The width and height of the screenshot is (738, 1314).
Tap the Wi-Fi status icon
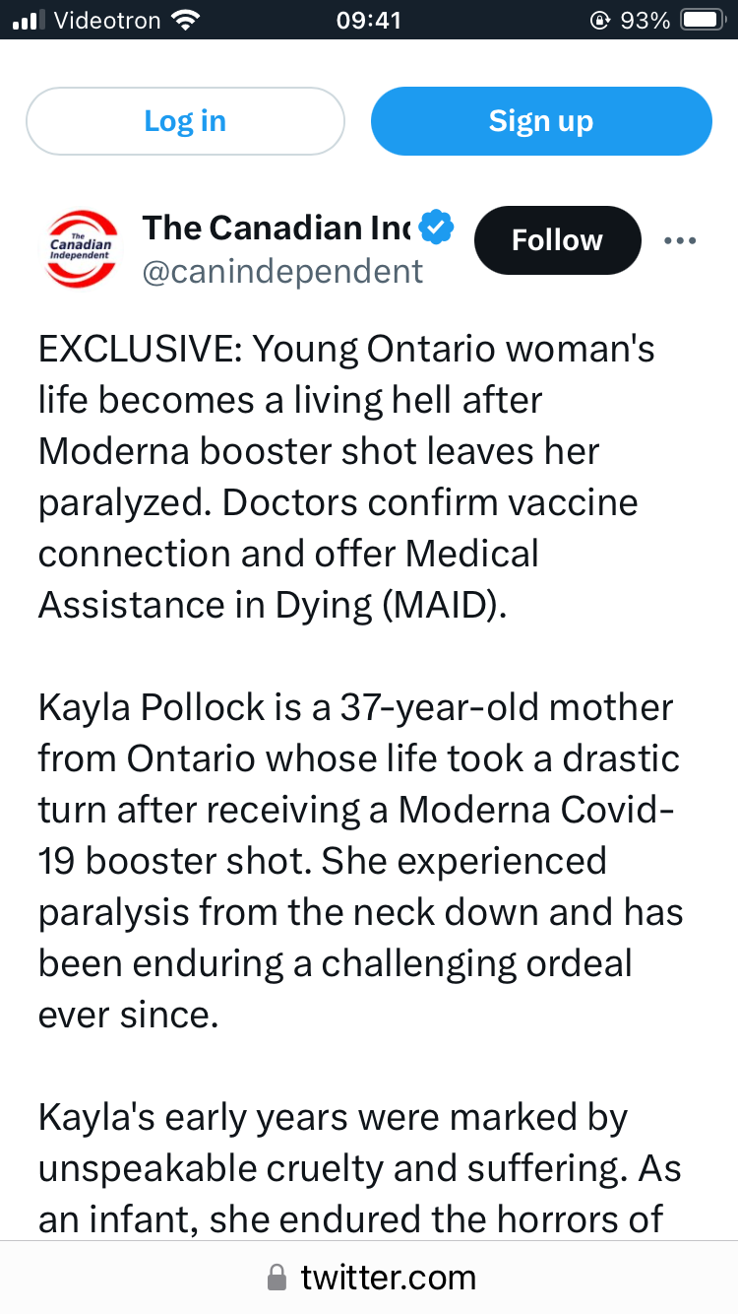coord(184,20)
